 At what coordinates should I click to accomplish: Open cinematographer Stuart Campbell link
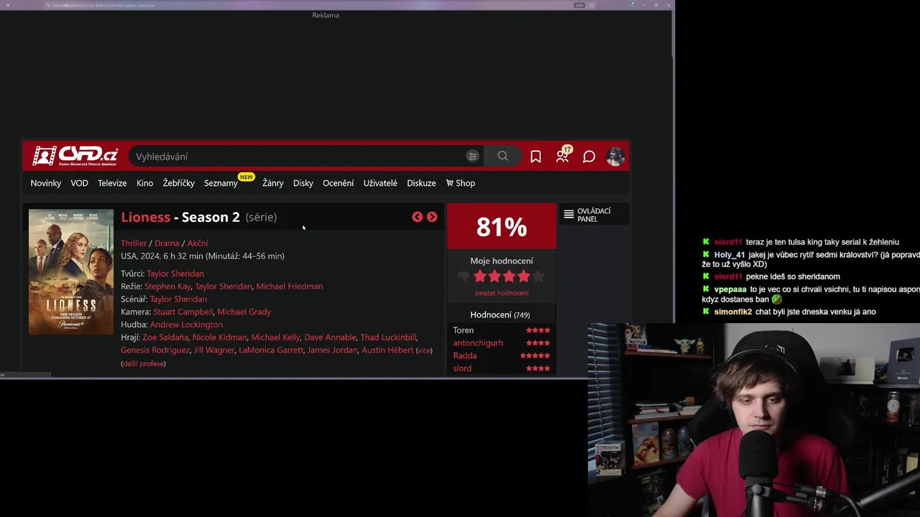coord(183,312)
